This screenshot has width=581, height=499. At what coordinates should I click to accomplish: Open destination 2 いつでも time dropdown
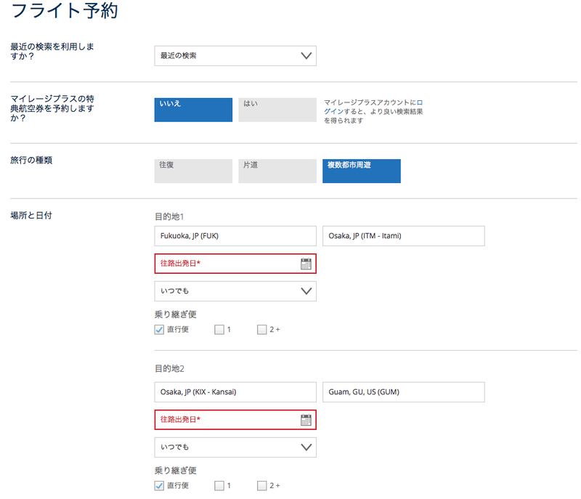click(x=235, y=447)
